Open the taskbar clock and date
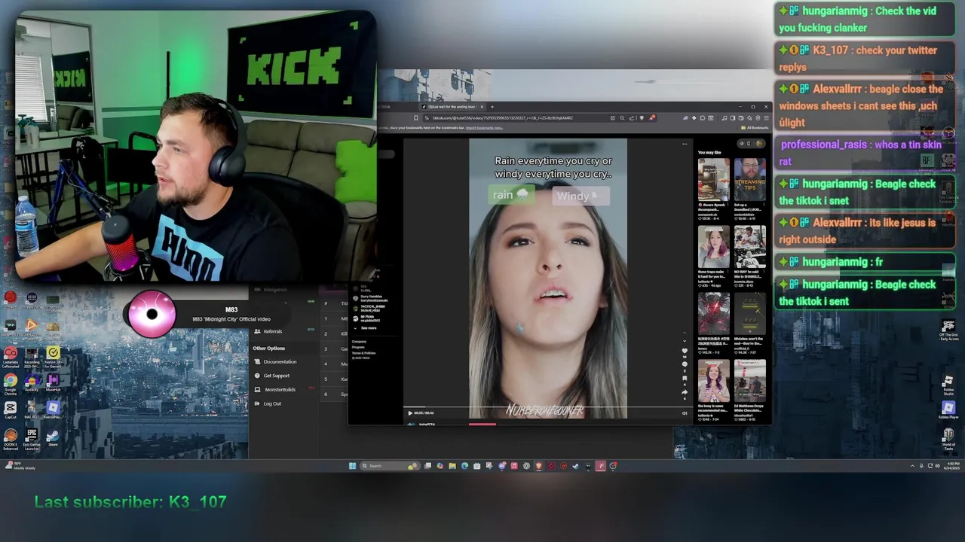 click(952, 466)
